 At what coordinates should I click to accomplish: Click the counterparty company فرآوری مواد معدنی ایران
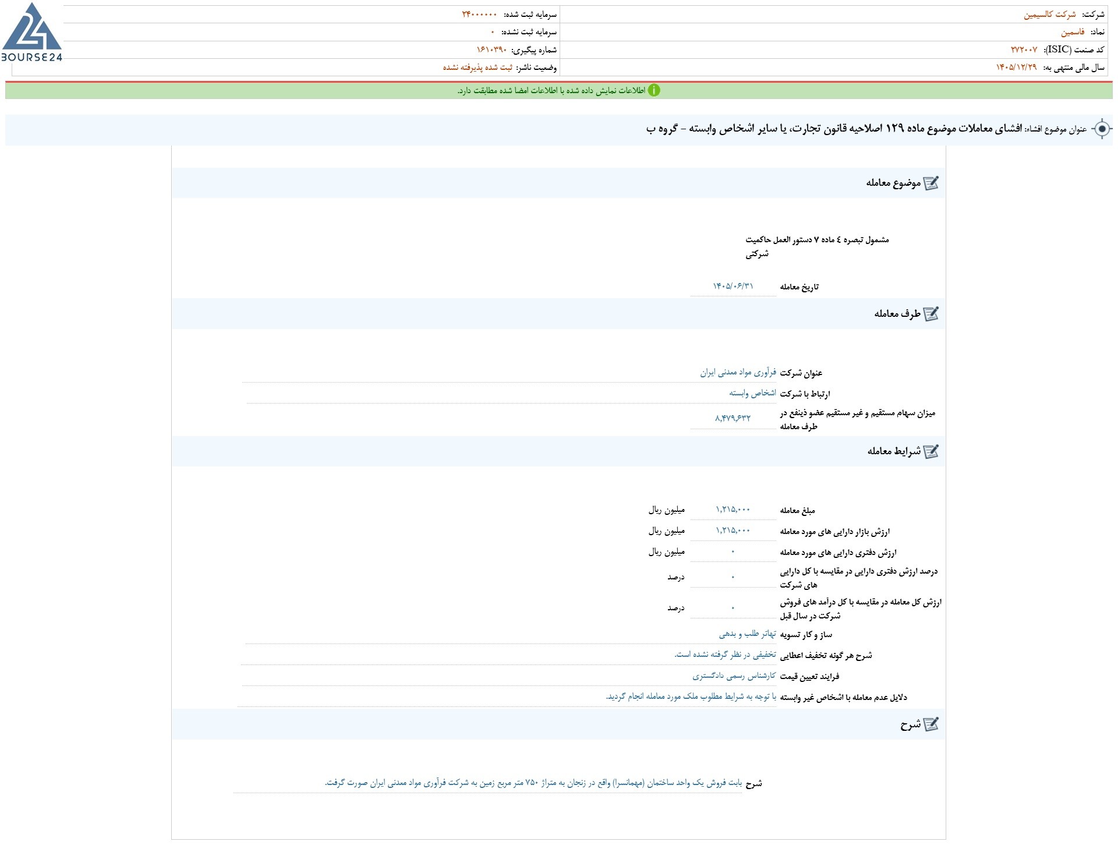point(738,372)
